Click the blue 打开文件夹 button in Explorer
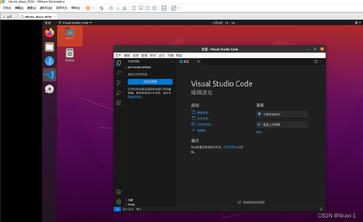 point(150,82)
